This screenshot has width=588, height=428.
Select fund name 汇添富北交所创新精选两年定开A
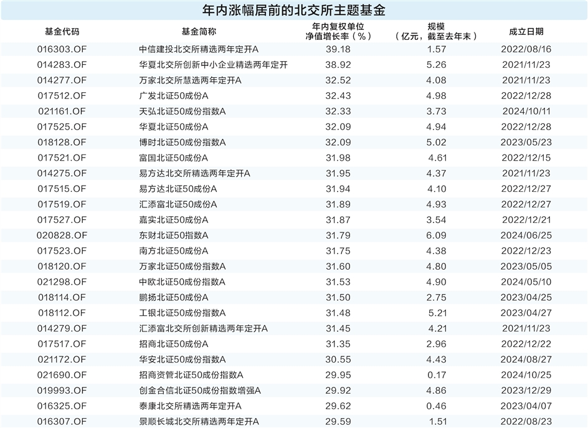coord(203,328)
